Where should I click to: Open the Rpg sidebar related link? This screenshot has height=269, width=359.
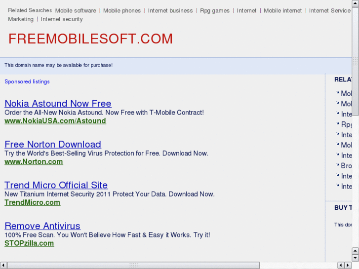(346, 124)
